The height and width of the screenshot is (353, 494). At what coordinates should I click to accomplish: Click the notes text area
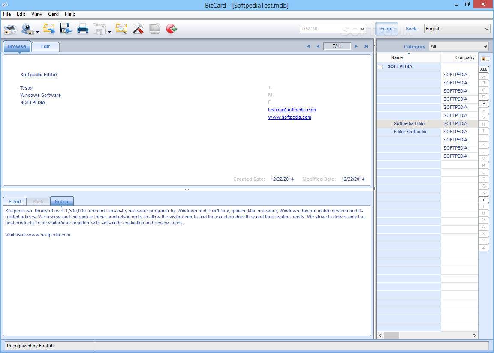click(187, 271)
